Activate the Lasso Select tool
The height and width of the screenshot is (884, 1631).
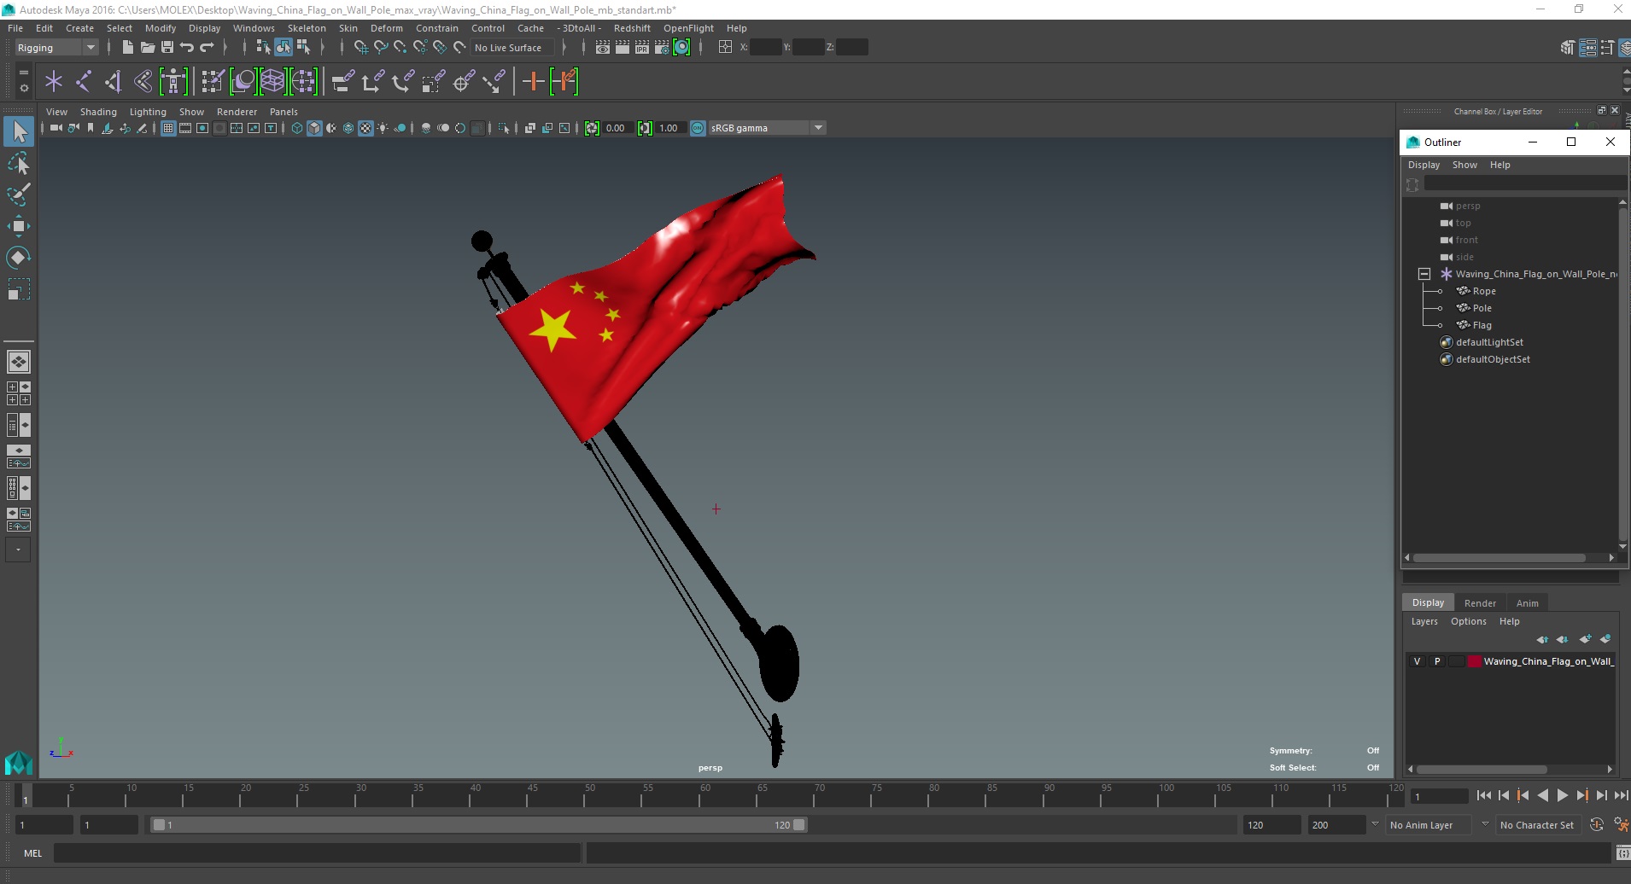coord(19,163)
